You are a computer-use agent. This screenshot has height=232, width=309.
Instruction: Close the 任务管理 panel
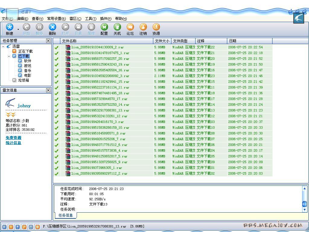(48, 41)
